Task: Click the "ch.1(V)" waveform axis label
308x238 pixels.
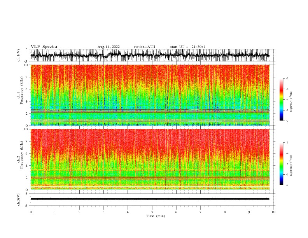Action: click(x=19, y=55)
